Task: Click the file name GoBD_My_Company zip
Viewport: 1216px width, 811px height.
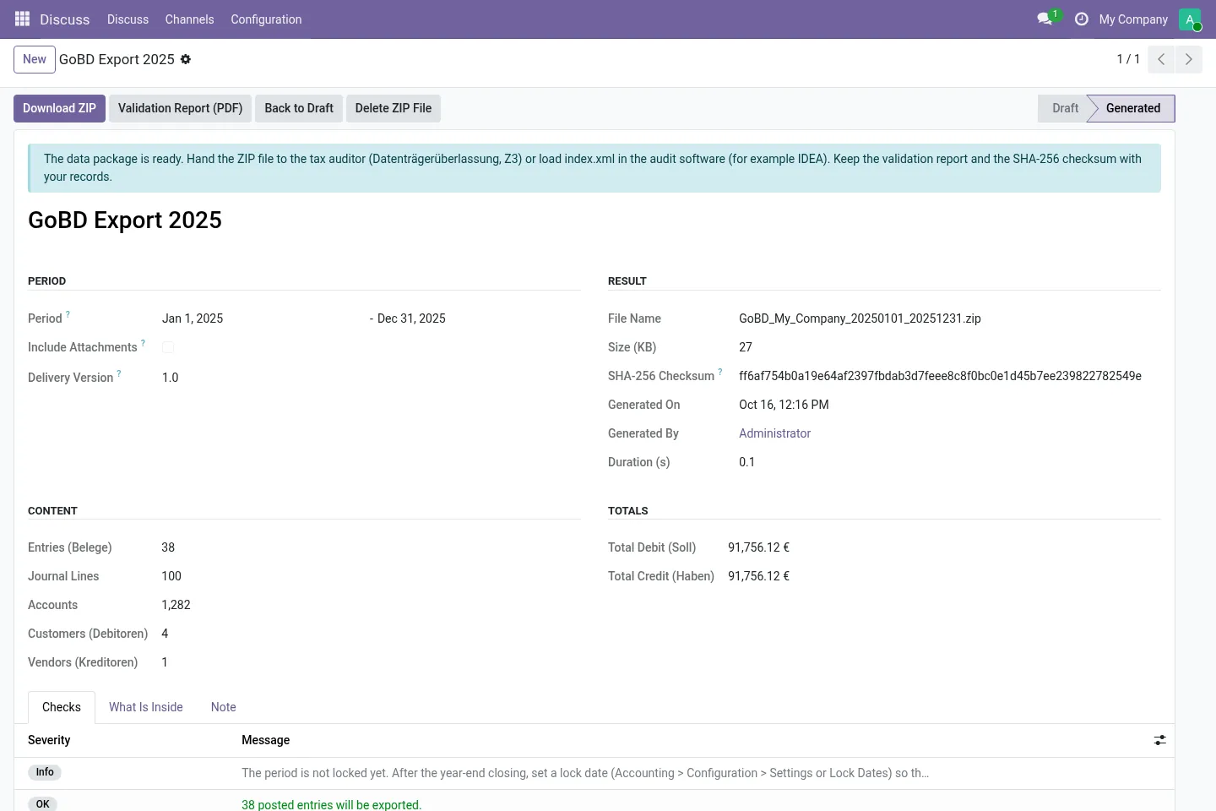Action: pyautogui.click(x=860, y=318)
